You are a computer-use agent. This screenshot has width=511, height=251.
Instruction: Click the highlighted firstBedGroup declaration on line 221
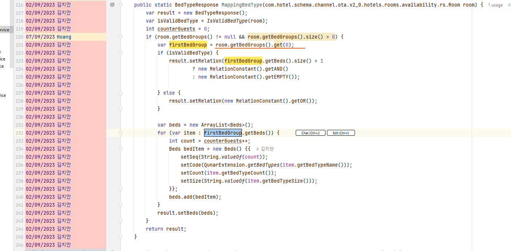(x=188, y=45)
